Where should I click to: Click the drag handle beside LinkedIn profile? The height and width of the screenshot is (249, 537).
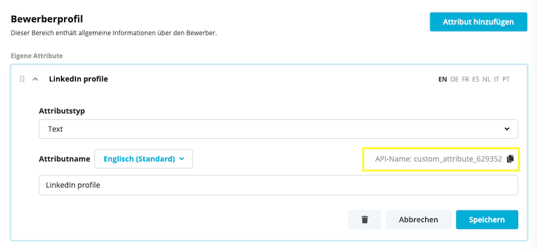22,79
